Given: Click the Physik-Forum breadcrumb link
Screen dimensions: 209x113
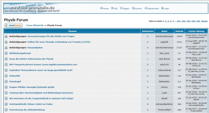Looking at the screenshot, I should click(x=54, y=25).
